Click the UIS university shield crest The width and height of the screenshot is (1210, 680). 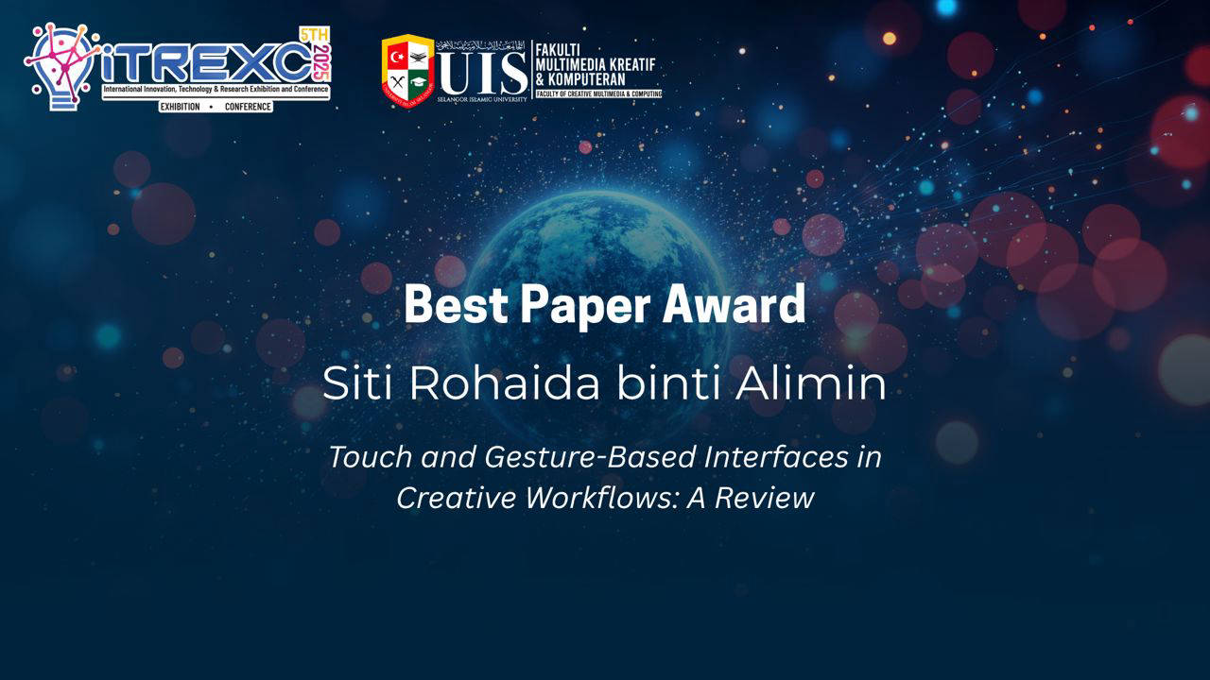407,68
